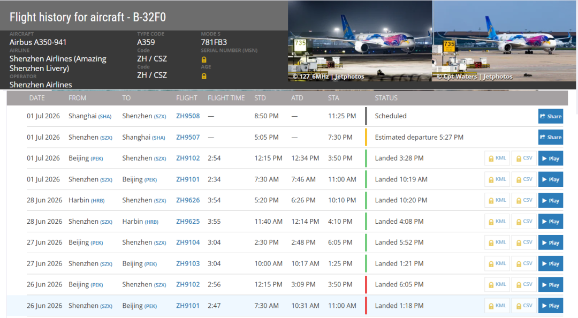Download locked CSV for ZH9625 to Harbin
The height and width of the screenshot is (318, 578).
click(x=524, y=222)
